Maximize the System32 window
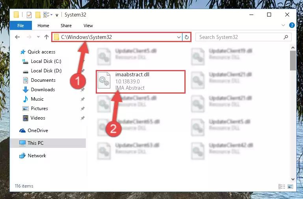The image size is (303, 199). click(x=269, y=15)
